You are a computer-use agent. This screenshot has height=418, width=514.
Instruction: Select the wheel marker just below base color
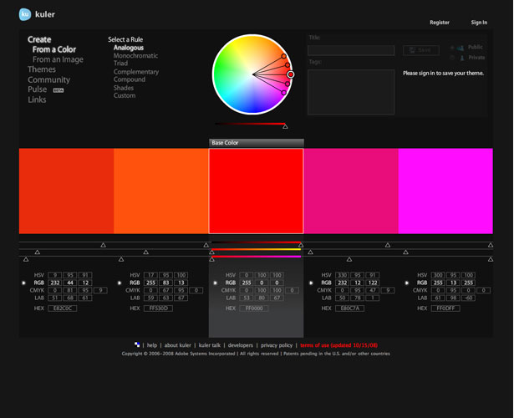point(288,84)
